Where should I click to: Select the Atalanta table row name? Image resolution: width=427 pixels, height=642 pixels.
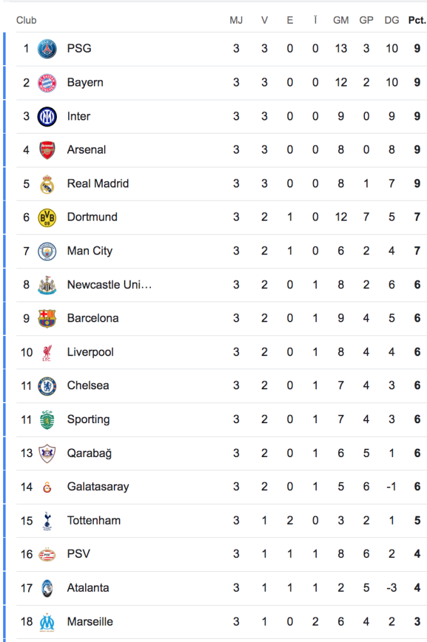pyautogui.click(x=88, y=588)
